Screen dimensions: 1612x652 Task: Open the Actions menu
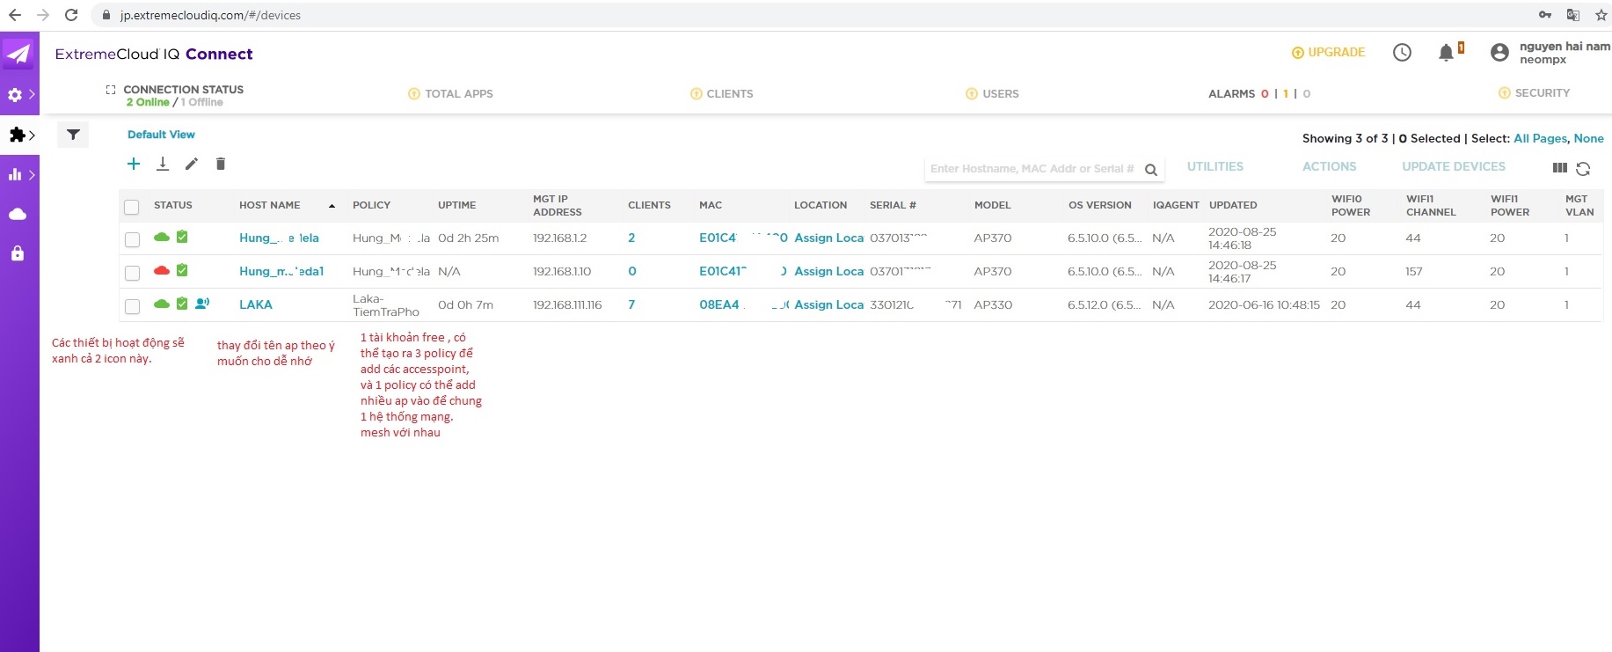click(1329, 166)
